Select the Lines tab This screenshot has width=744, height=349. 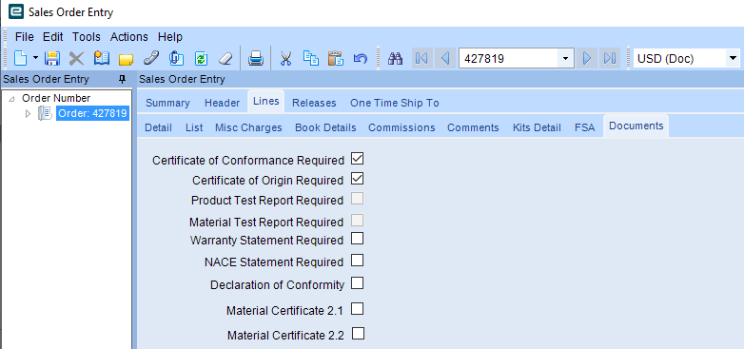[265, 102]
